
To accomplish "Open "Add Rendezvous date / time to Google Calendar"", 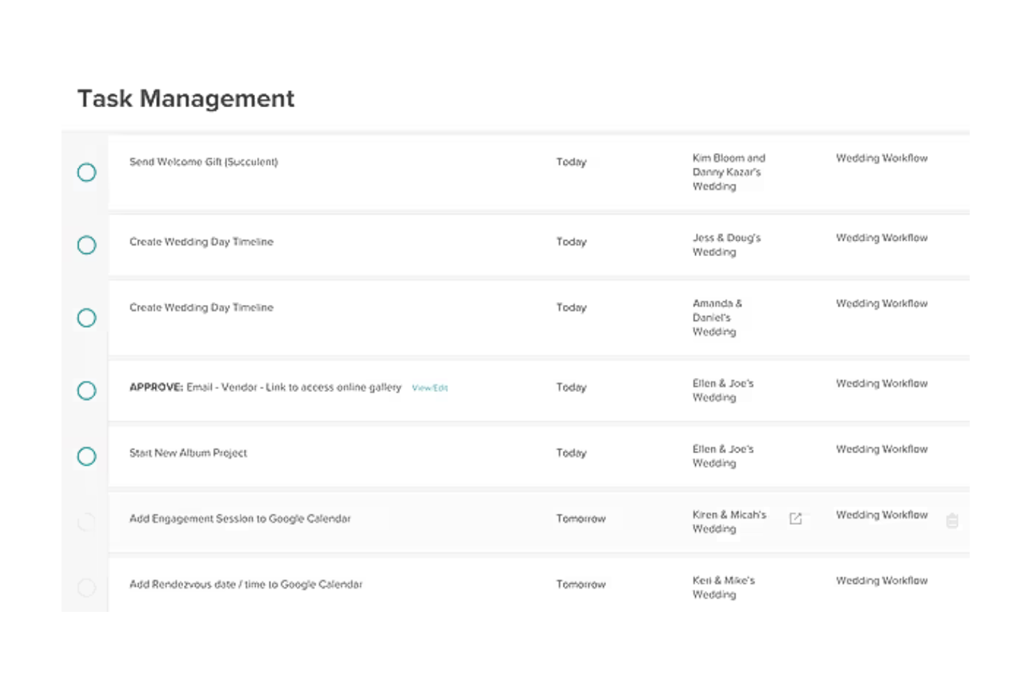I will 246,584.
